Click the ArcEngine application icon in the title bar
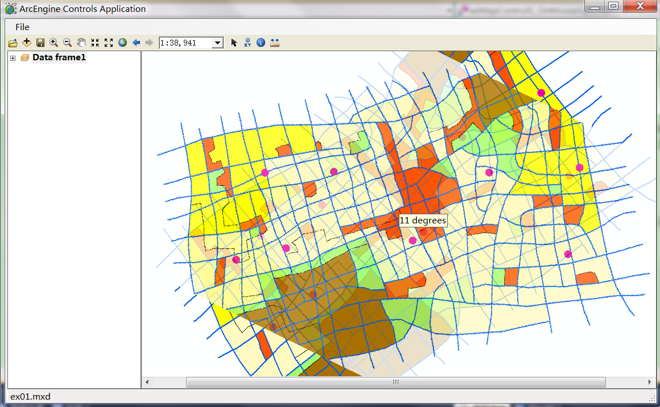Screen dimensions: 660x407 coord(11,9)
